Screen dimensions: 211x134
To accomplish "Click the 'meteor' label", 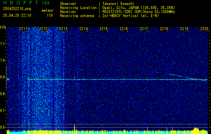I will tap(48, 10).
